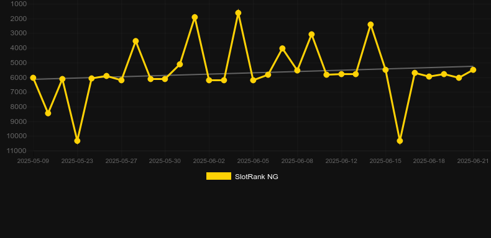Image resolution: width=491 pixels, height=238 pixels.
Task: Select the data point above 2025-06-08
Action: click(x=297, y=71)
